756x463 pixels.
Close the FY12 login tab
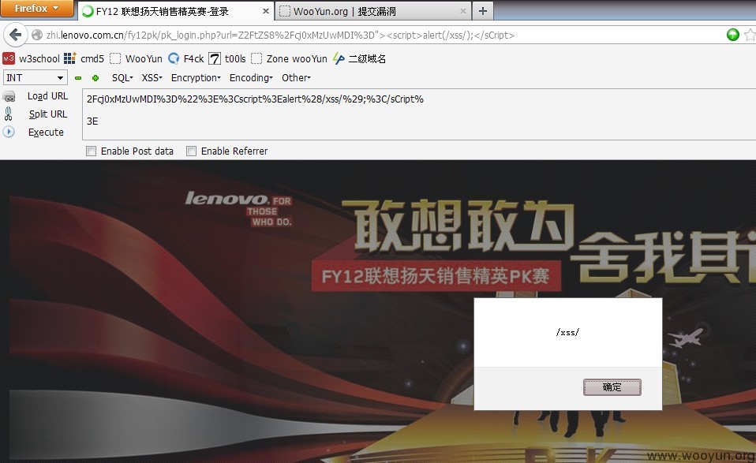[x=266, y=10]
